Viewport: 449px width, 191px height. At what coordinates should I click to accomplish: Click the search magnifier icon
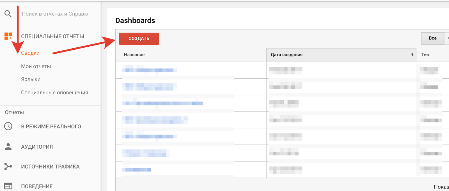coord(8,13)
